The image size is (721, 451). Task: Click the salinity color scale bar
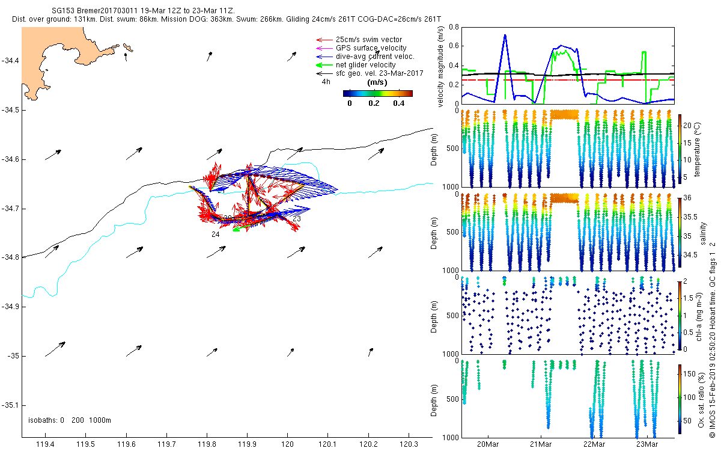click(x=680, y=232)
